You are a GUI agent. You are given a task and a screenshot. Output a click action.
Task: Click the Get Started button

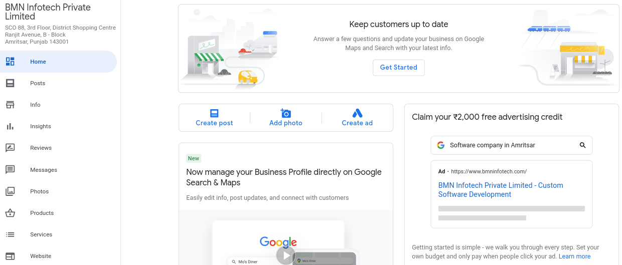[x=399, y=68]
